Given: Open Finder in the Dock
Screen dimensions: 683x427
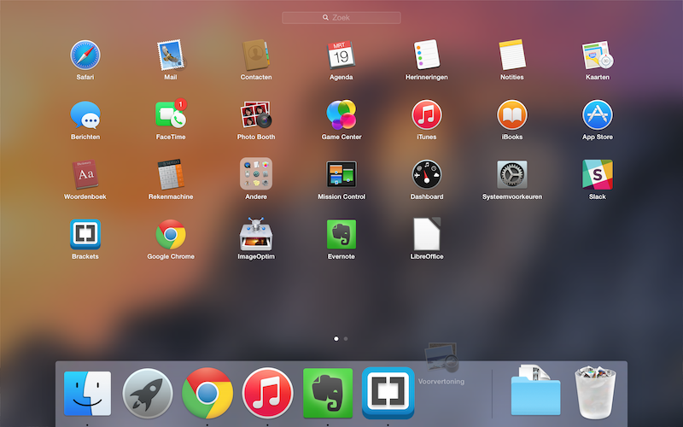Looking at the screenshot, I should click(x=88, y=394).
